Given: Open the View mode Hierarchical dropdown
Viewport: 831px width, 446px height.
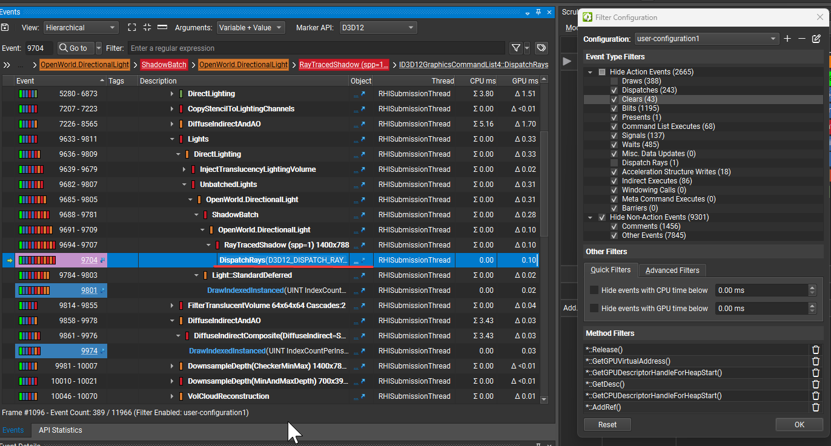Looking at the screenshot, I should pyautogui.click(x=81, y=27).
